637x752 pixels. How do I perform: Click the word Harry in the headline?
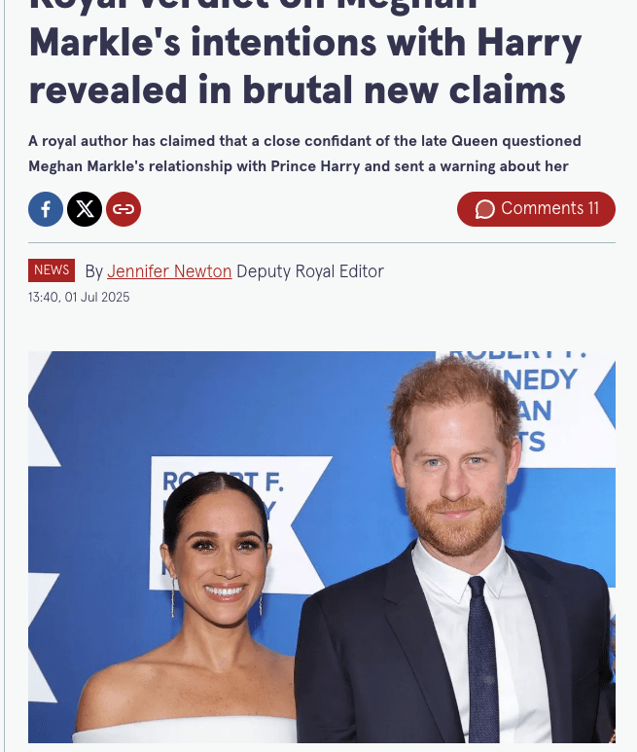point(529,42)
